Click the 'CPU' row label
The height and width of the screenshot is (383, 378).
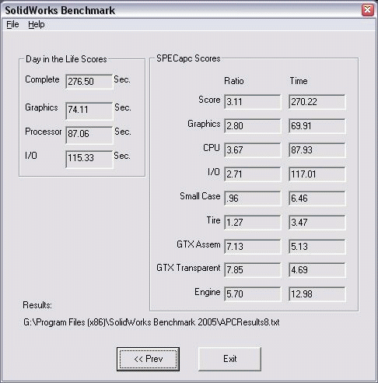(x=212, y=148)
